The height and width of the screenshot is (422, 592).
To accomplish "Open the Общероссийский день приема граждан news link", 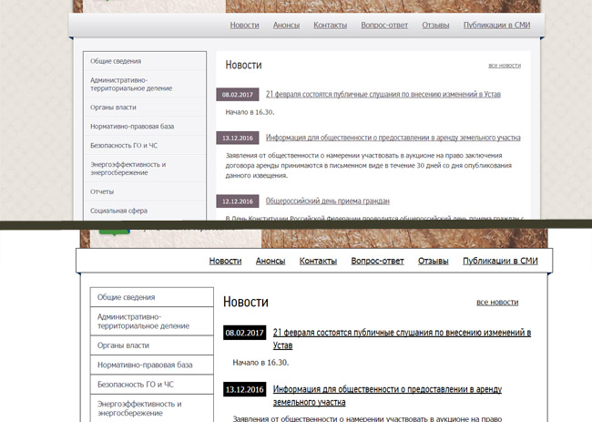I will [327, 201].
